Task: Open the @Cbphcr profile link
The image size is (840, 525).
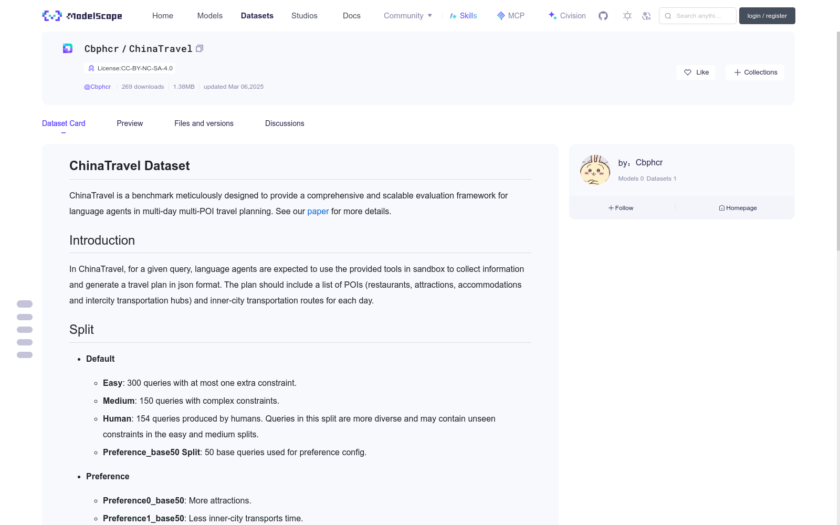Action: pyautogui.click(x=98, y=87)
